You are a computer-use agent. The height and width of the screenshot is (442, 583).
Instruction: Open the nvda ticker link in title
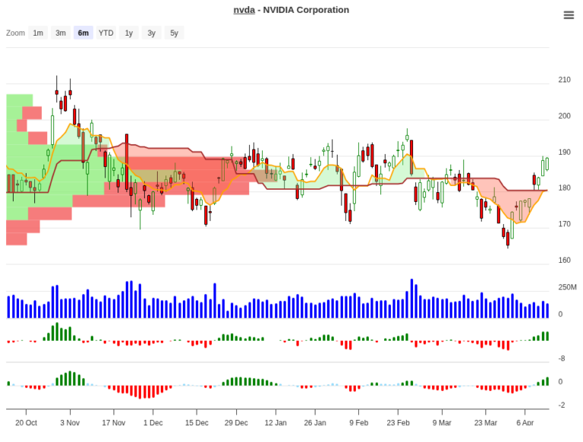(244, 10)
